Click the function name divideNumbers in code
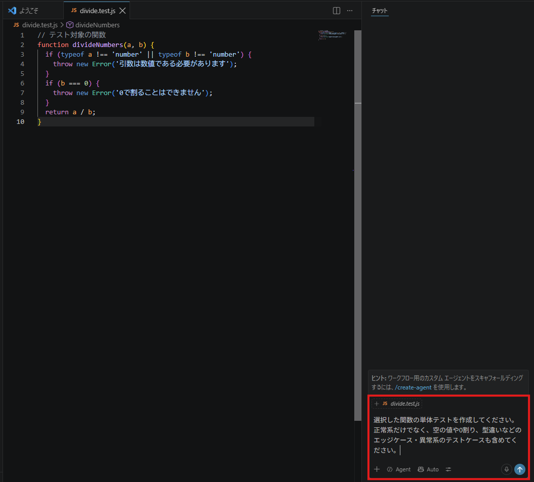 (97, 45)
